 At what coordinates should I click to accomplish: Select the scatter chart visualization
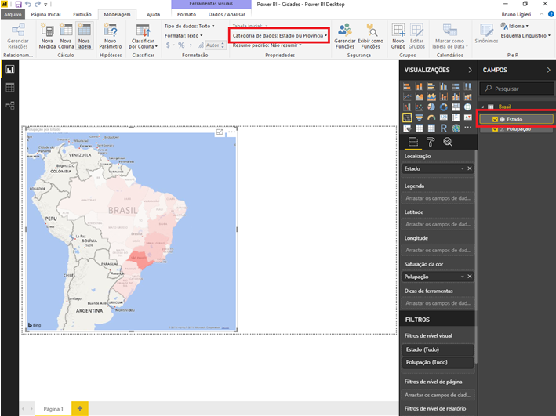(419, 107)
